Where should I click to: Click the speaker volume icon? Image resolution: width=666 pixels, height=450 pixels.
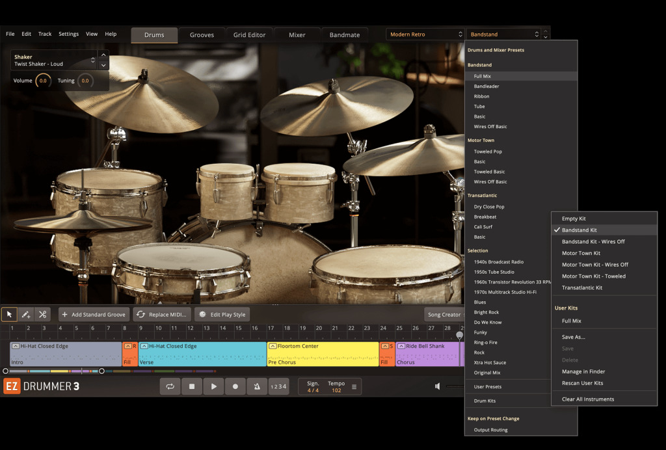(x=438, y=386)
